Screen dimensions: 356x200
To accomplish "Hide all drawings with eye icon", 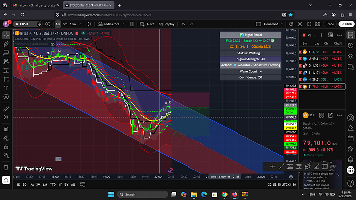I will tap(6, 155).
